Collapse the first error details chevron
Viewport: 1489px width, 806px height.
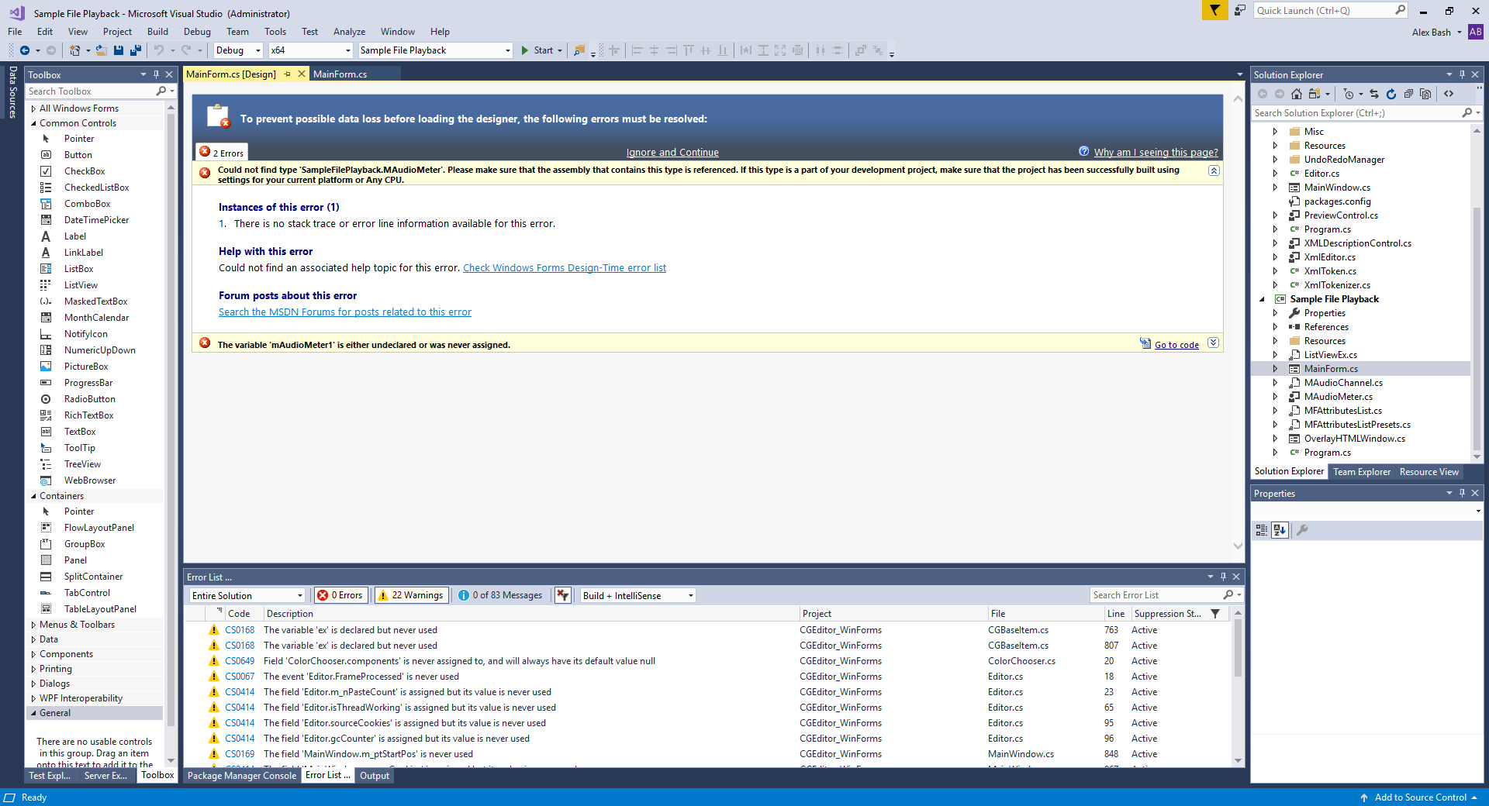(1214, 170)
